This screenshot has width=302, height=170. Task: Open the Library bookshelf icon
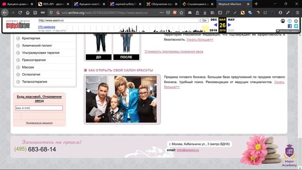point(212,13)
